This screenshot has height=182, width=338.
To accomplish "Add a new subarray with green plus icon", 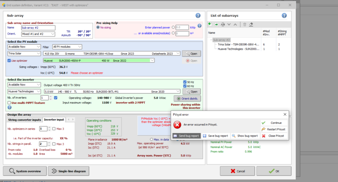I will [210, 24].
